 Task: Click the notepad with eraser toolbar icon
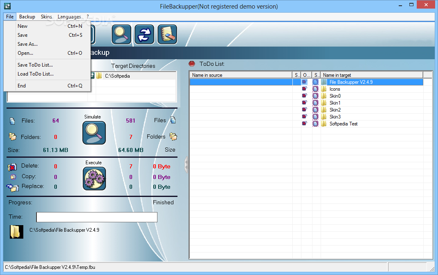tap(167, 34)
